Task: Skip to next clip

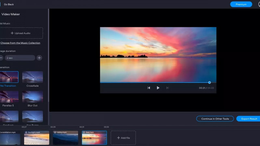Action: [x=167, y=88]
